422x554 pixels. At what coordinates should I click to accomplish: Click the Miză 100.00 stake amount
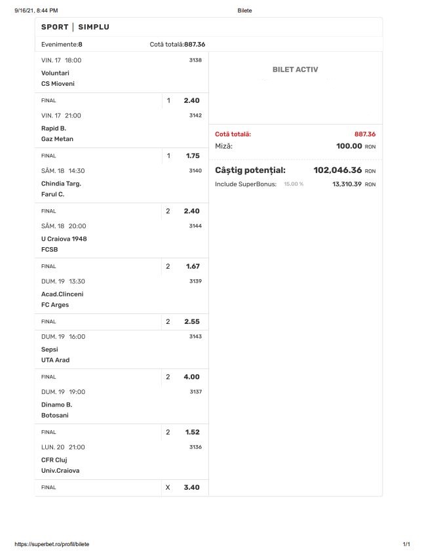349,146
